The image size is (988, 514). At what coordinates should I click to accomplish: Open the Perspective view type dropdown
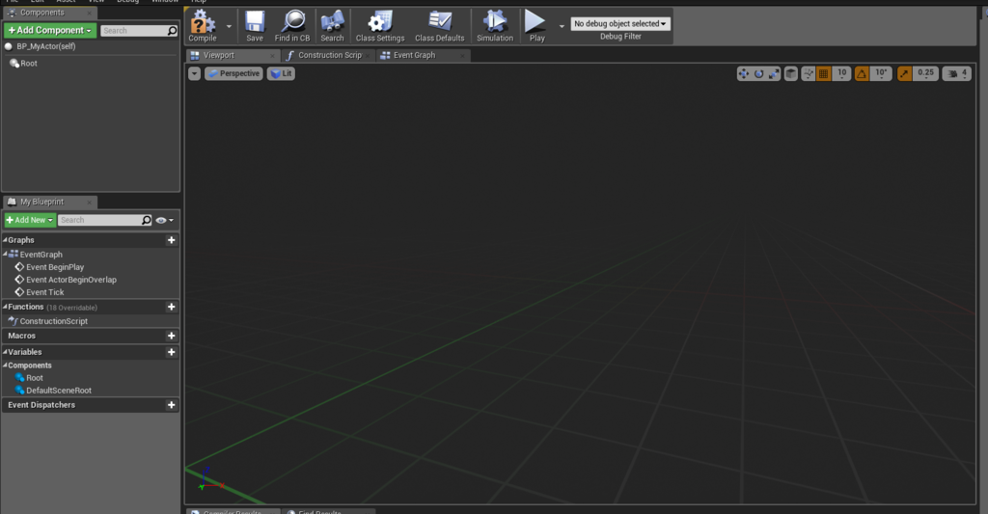tap(233, 73)
